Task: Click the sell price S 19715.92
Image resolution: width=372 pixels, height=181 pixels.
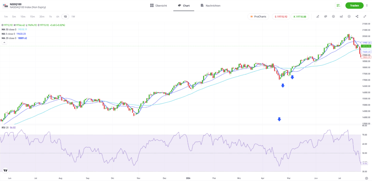Action: [281, 17]
